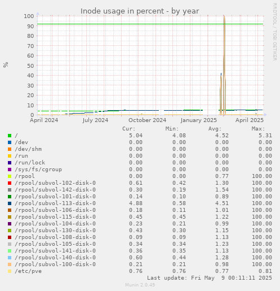Viewport: 280px width, 291px height.
Task: Click the Cur: column header
Action: pyautogui.click(x=129, y=129)
